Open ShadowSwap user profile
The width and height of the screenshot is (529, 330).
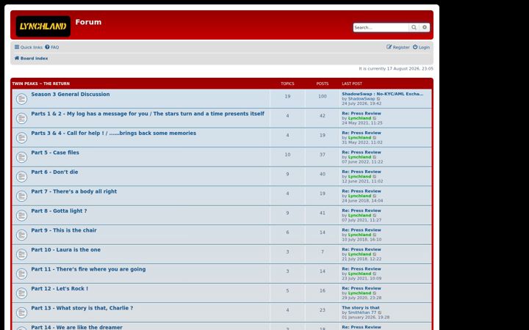point(361,99)
